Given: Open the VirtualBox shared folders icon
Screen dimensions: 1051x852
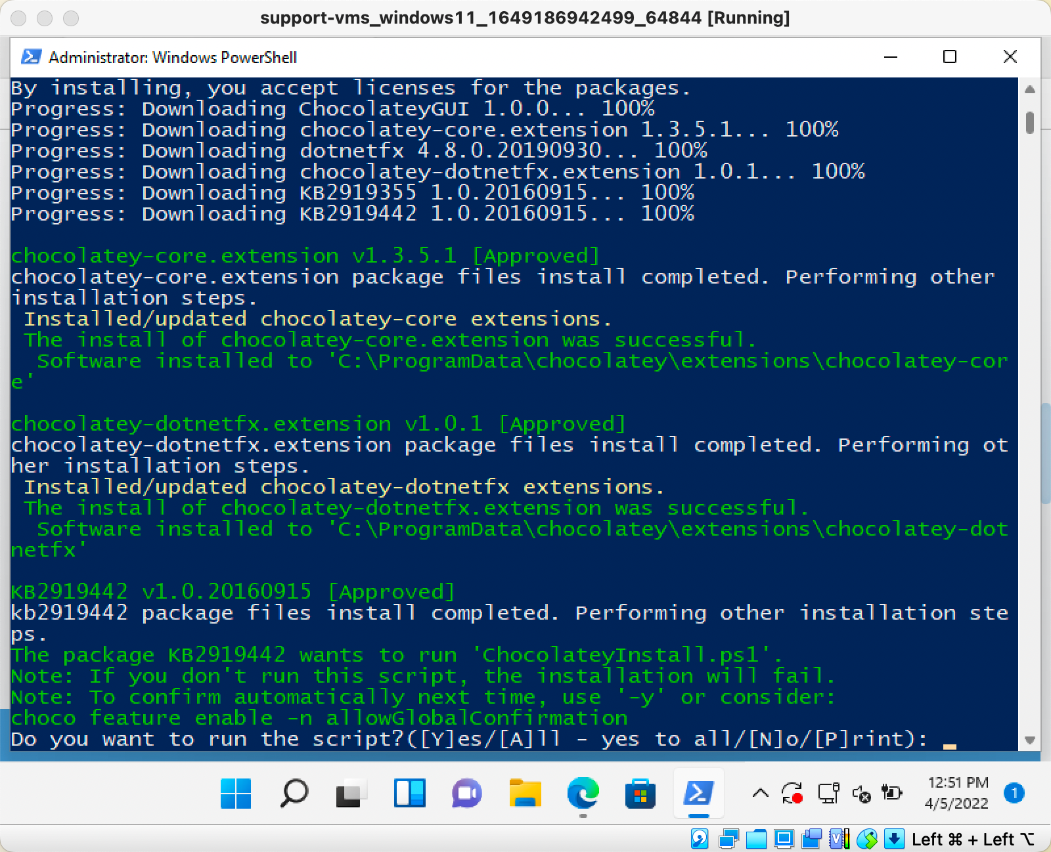Looking at the screenshot, I should (757, 839).
